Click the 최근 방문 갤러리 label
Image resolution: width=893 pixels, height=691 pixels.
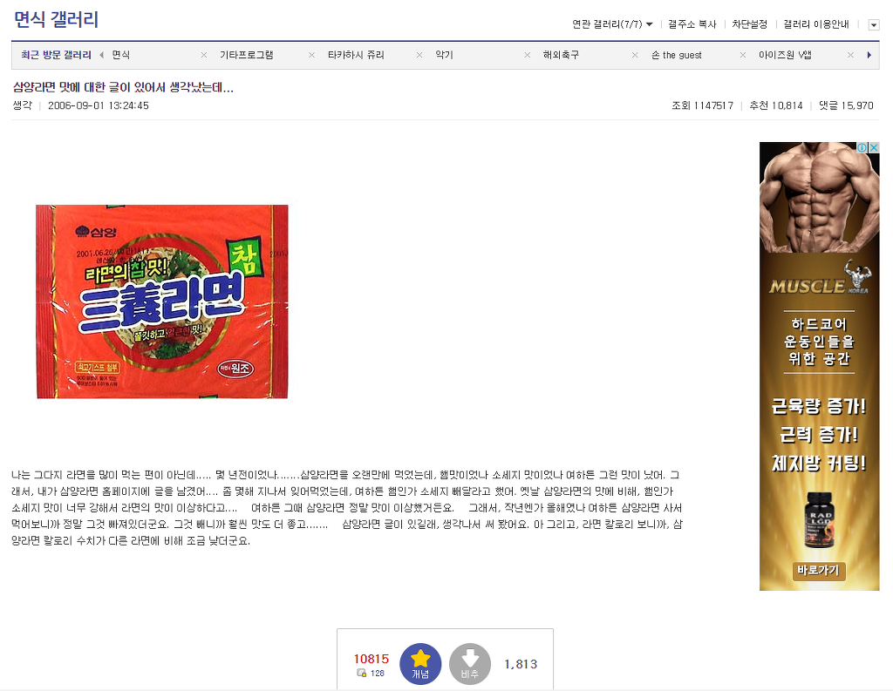pyautogui.click(x=56, y=55)
